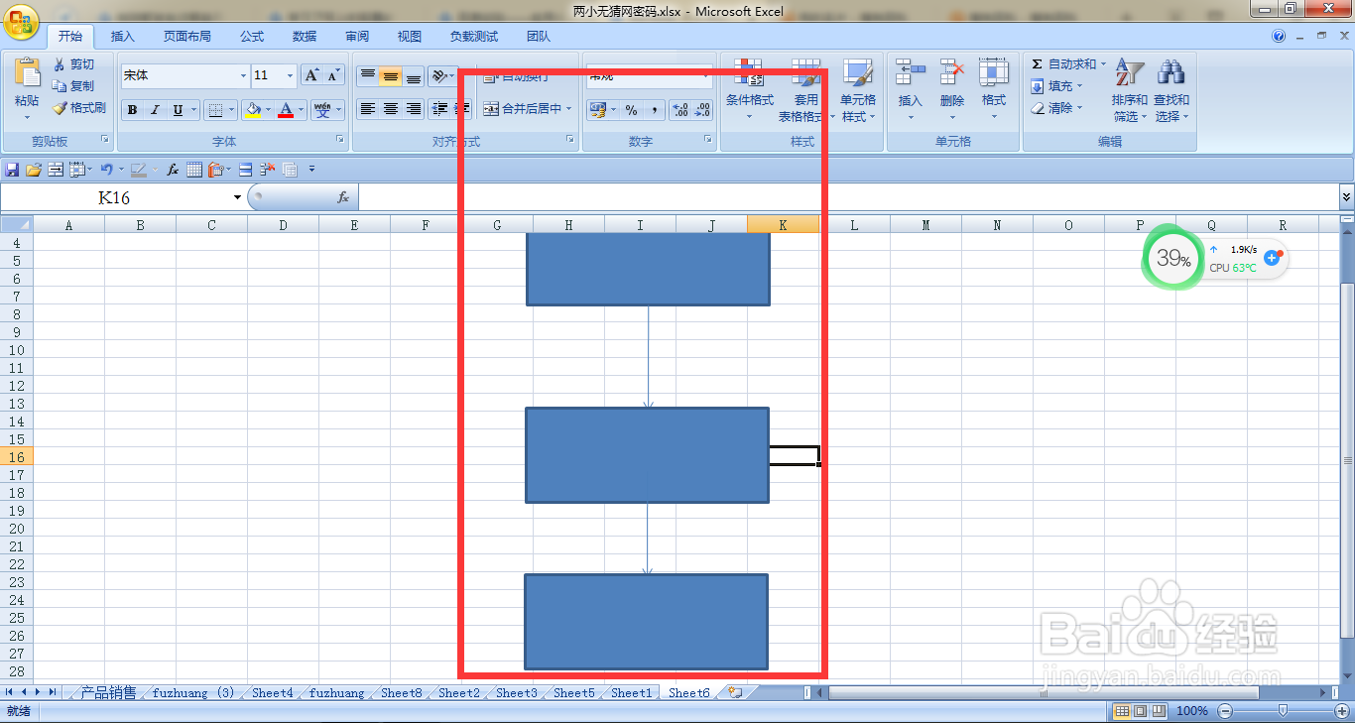1355x723 pixels.
Task: Click the Conditional Formatting (条件格式) icon
Action: (x=749, y=74)
